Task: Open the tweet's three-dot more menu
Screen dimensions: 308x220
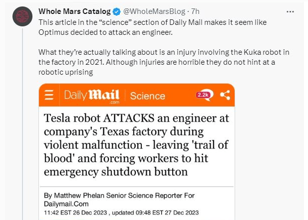Action: pos(290,10)
